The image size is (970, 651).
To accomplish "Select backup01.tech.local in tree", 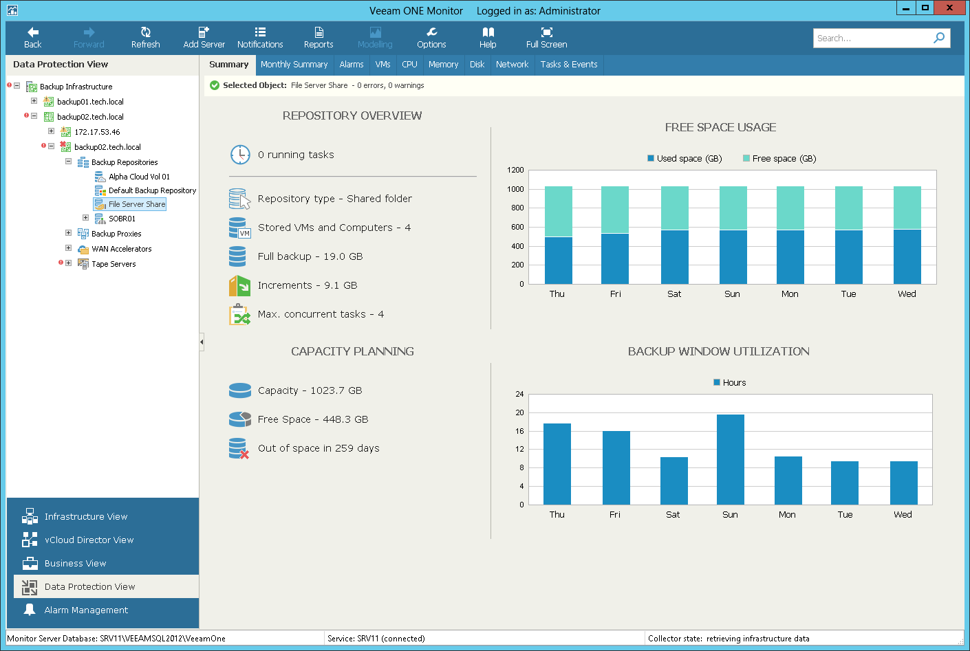I will [x=90, y=102].
